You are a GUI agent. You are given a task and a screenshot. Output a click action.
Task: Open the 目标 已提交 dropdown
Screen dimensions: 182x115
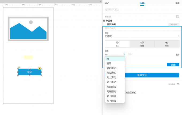pyautogui.click(x=142, y=36)
